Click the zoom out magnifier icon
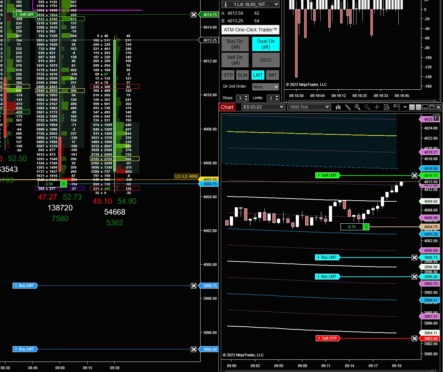 (x=367, y=107)
